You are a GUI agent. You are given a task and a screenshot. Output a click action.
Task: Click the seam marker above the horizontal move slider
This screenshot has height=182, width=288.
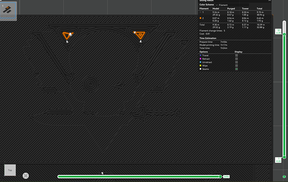[102, 173]
